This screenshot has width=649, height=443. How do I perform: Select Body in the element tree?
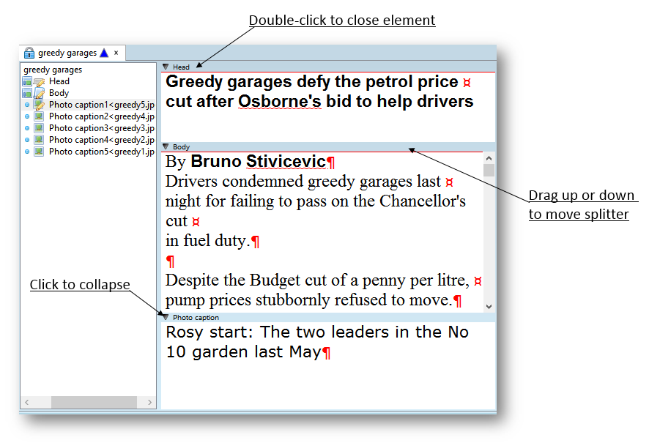(x=59, y=93)
